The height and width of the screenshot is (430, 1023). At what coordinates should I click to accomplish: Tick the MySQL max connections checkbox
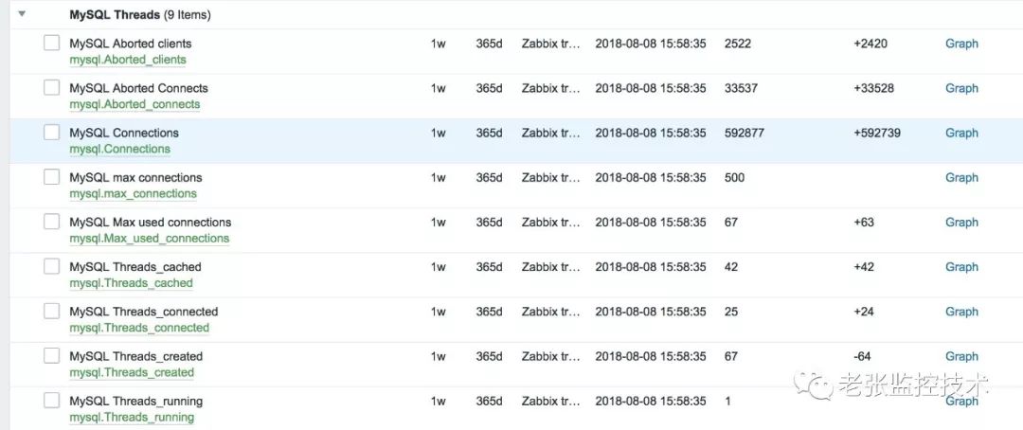(51, 177)
